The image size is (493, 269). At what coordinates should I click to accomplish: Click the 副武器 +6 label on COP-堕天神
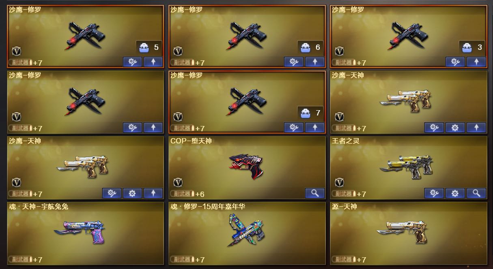tap(187, 194)
